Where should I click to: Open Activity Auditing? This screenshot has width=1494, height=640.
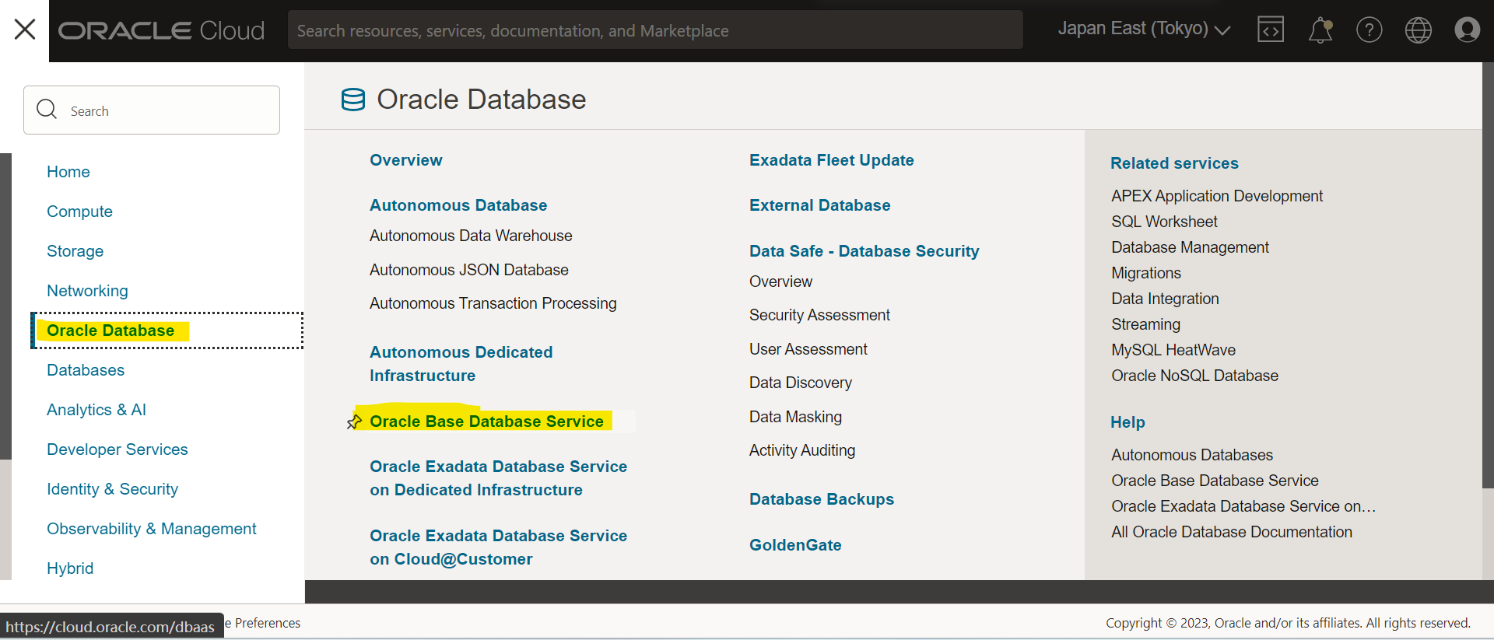[x=802, y=450]
